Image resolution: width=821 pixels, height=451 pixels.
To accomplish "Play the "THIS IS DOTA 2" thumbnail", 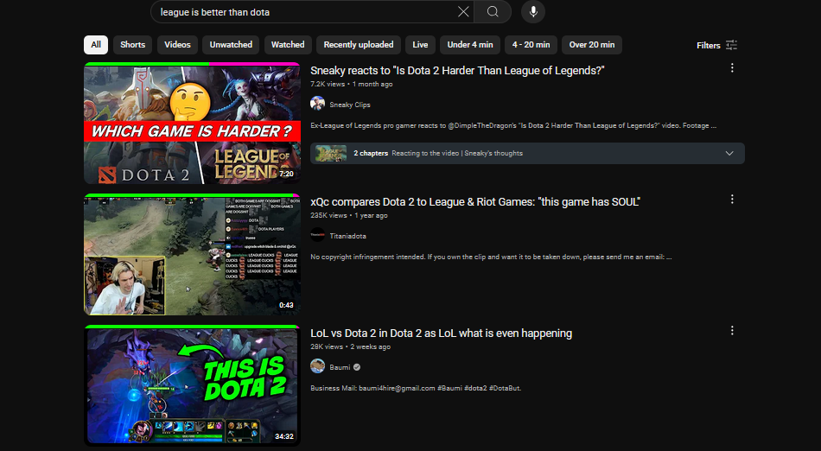I will tap(192, 385).
